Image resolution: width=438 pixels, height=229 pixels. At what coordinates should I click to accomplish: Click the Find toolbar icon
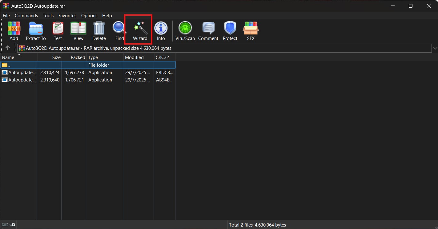119,31
